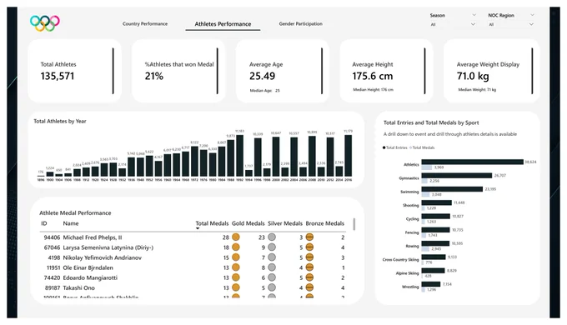The width and height of the screenshot is (567, 325).
Task: Sort by the Silver Medals column header
Action: 285,223
